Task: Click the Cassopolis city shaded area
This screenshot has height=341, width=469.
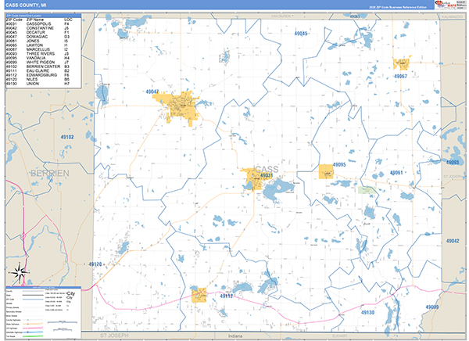Action: coord(253,179)
